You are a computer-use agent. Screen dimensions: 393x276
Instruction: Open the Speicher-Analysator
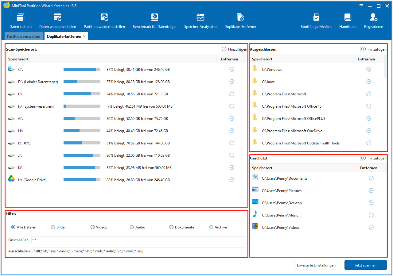[x=200, y=20]
